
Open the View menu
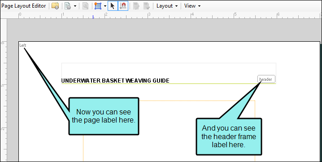click(192, 6)
